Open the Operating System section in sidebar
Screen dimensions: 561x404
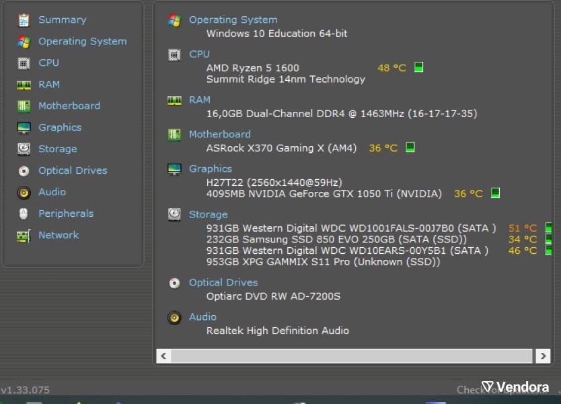tap(83, 42)
